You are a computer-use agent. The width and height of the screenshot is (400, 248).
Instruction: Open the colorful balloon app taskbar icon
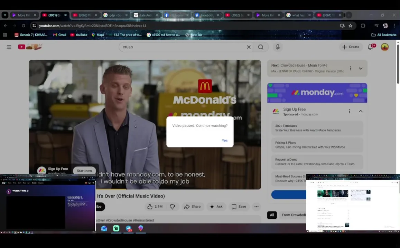coord(141,228)
